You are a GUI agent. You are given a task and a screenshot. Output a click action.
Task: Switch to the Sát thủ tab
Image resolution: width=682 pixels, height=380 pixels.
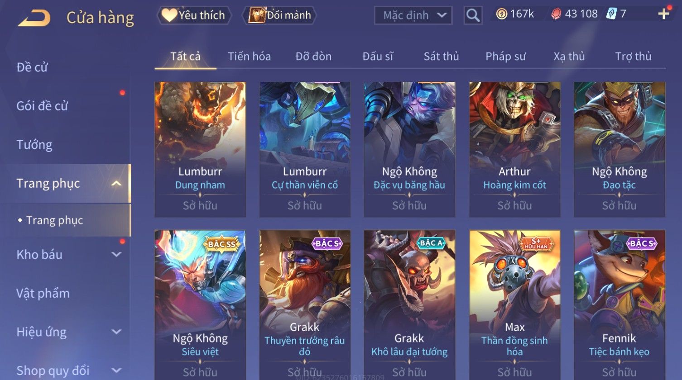441,56
